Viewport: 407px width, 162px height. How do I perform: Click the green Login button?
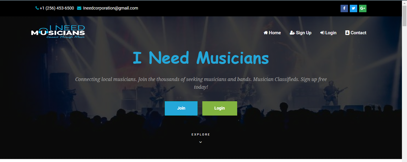pos(220,108)
